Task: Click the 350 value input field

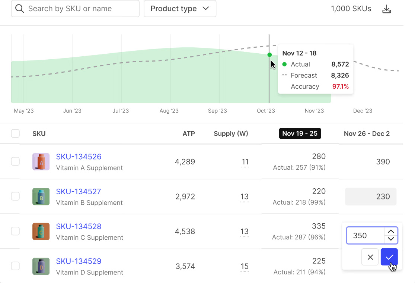Action: (x=365, y=236)
